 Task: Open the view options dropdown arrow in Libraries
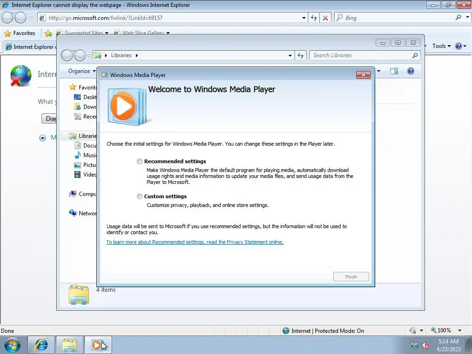pos(379,71)
